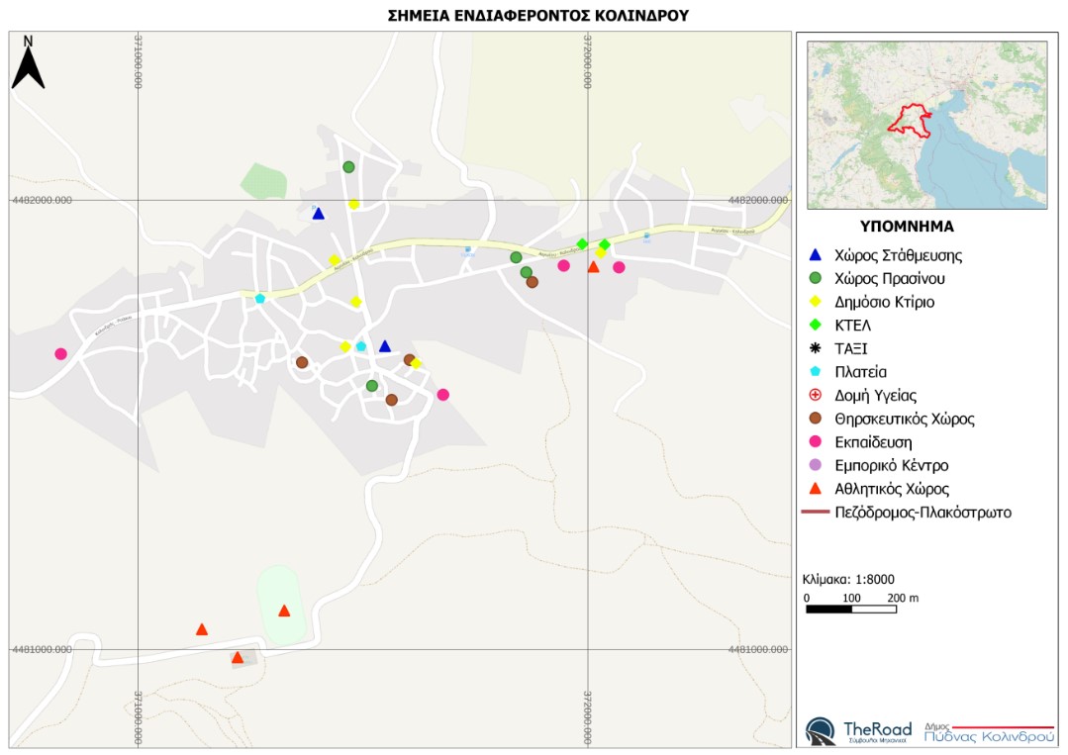Image resolution: width=1068 pixels, height=755 pixels.
Task: Click the red cross Δομή Υγείας legend icon
Action: 815,395
